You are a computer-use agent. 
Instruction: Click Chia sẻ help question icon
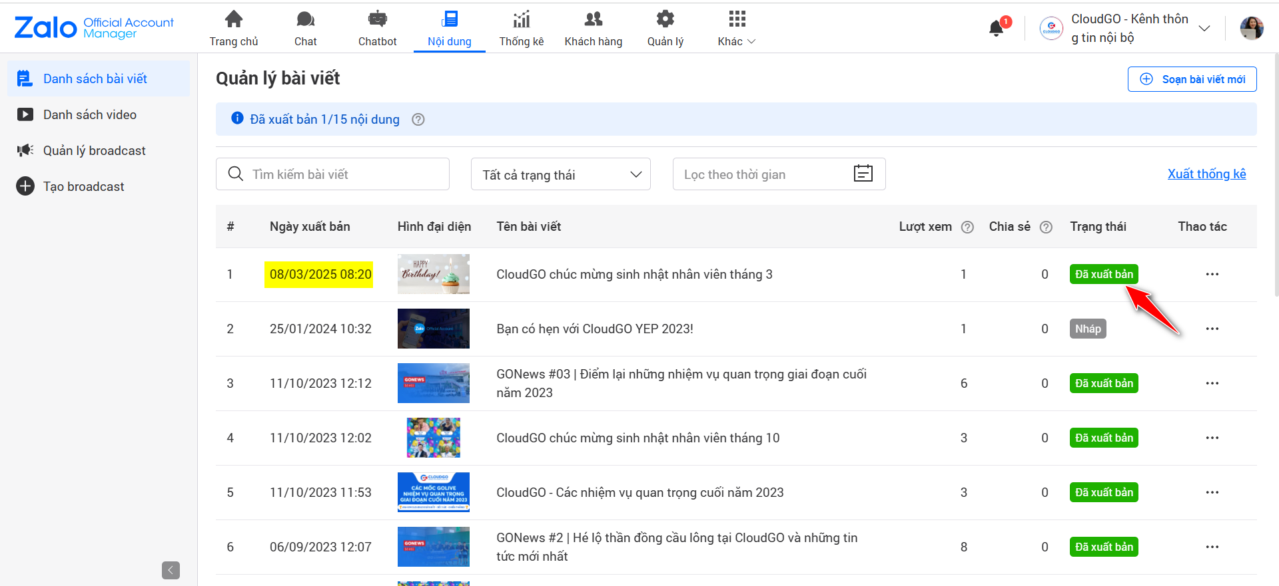click(x=1046, y=227)
